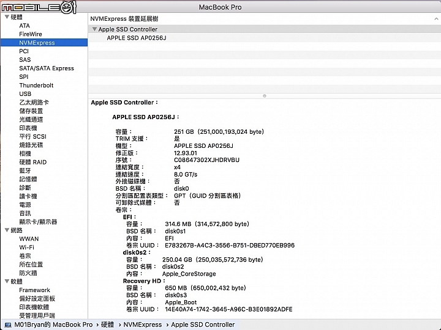This screenshot has height=330, width=441.
Task: Click Apple SSD Controller in path bar
Action: 203,324
